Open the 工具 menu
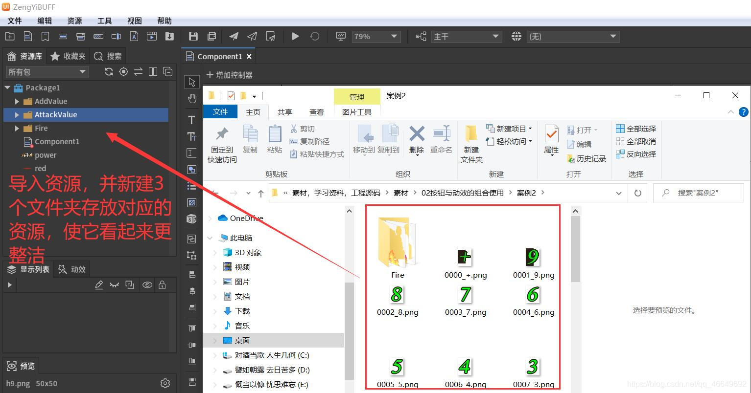The height and width of the screenshot is (393, 751). [x=104, y=21]
